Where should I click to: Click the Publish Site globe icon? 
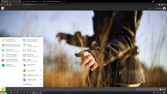pos(3,65)
